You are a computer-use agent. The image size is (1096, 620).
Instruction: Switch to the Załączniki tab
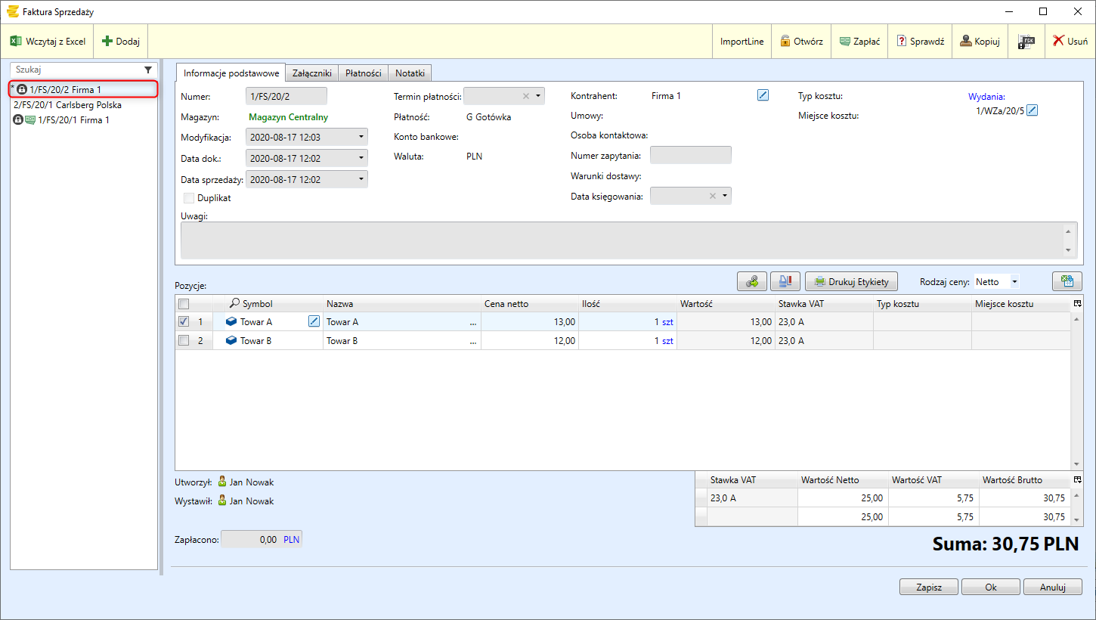311,73
